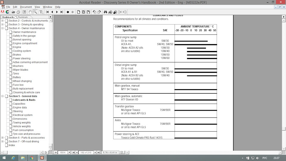Open the Tyre size and pressures bookmark

27,134
